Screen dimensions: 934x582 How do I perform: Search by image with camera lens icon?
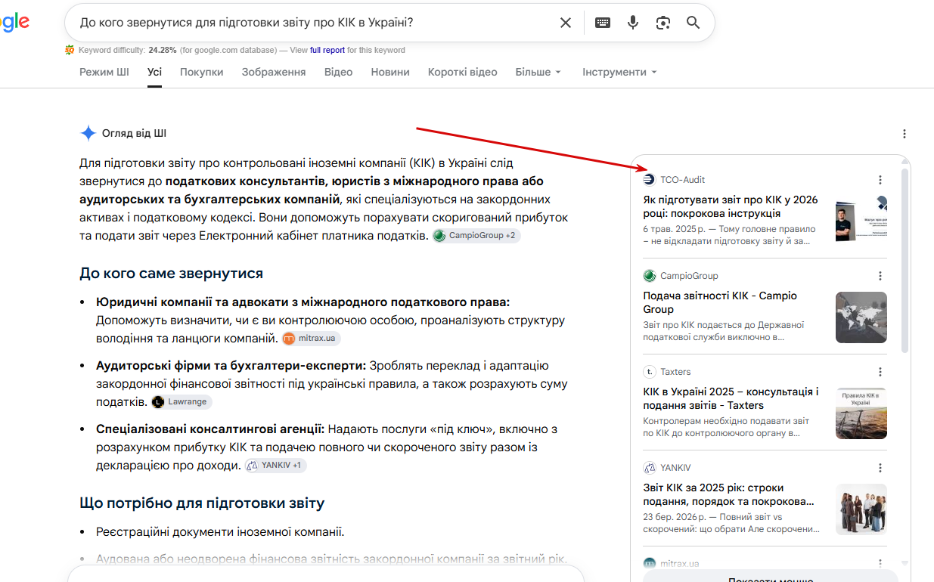663,23
